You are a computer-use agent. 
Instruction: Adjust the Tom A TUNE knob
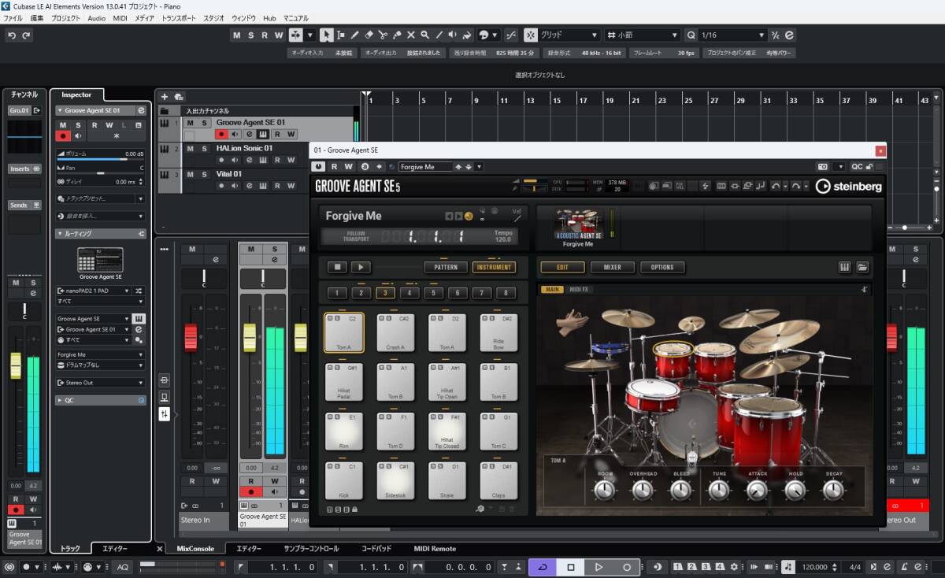point(719,491)
